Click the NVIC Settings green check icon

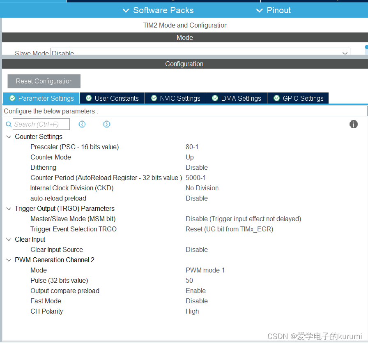point(154,98)
